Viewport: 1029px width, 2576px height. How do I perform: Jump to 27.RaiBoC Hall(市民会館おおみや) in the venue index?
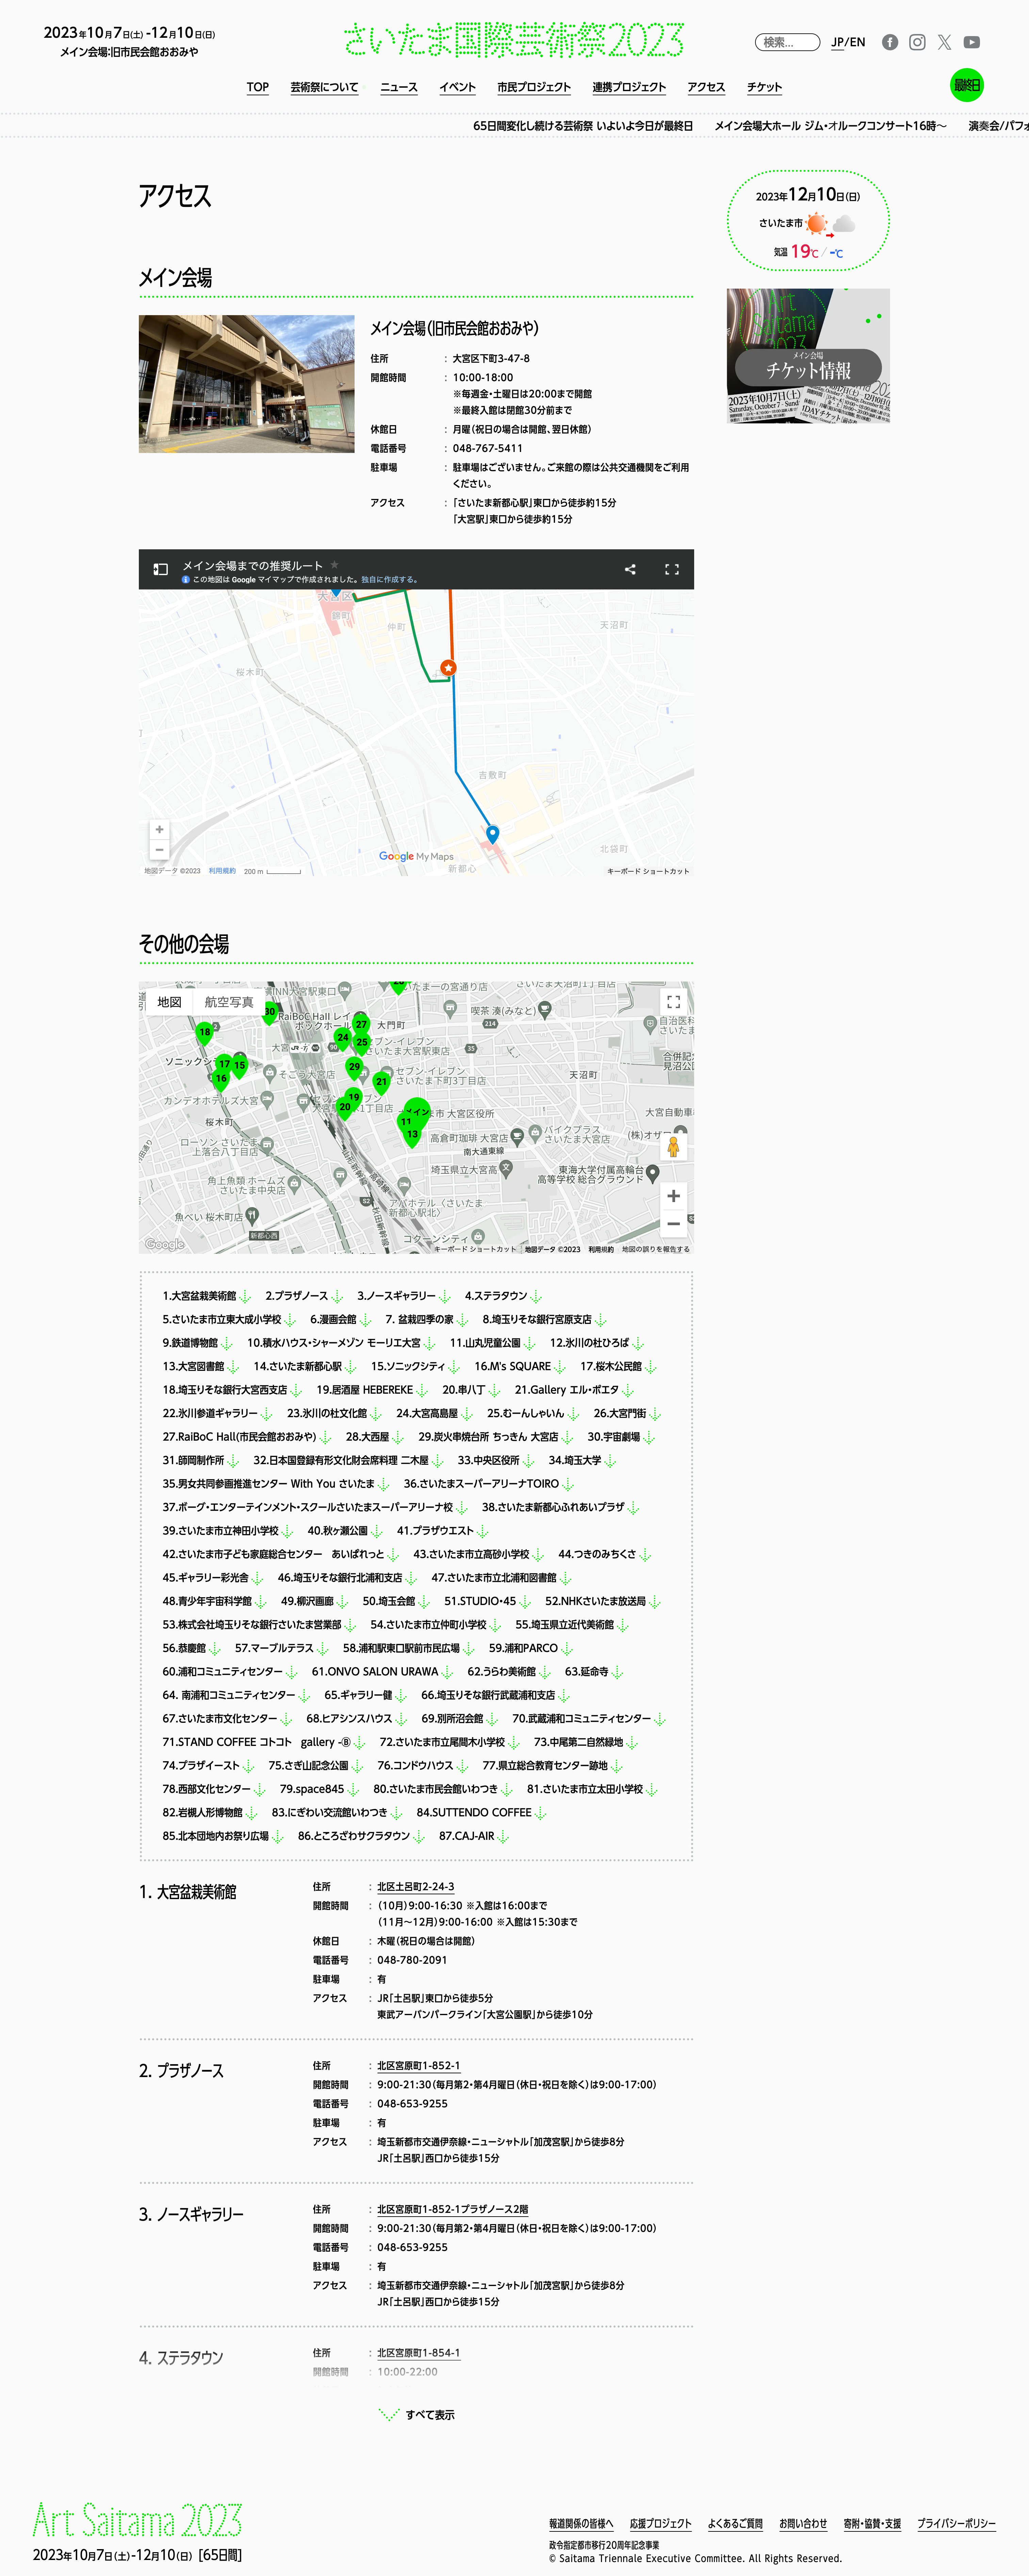click(247, 1437)
